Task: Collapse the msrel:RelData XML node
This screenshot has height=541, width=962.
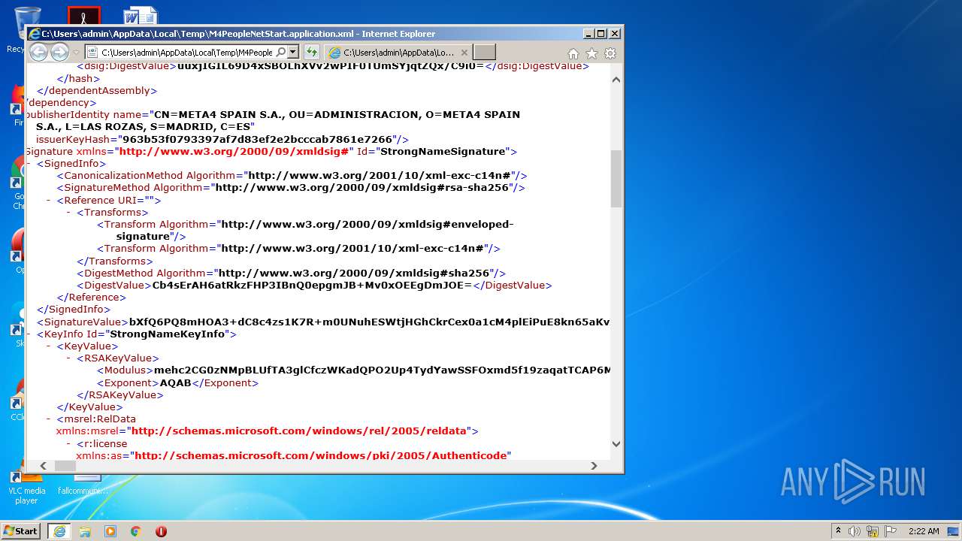Action: pyautogui.click(x=49, y=419)
